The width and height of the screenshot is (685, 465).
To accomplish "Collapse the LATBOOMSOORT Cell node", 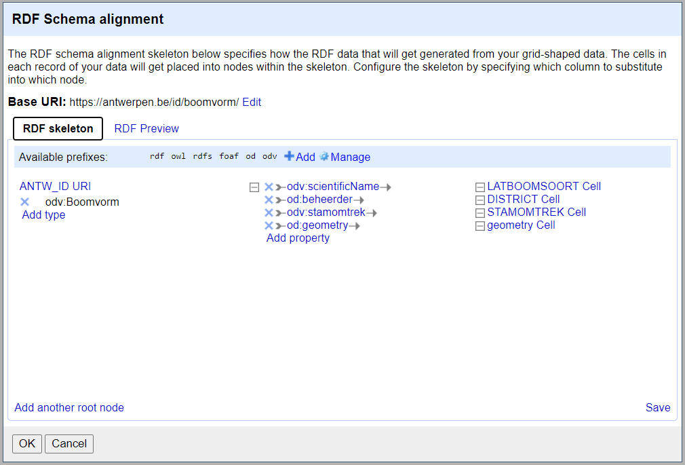I will pos(480,187).
